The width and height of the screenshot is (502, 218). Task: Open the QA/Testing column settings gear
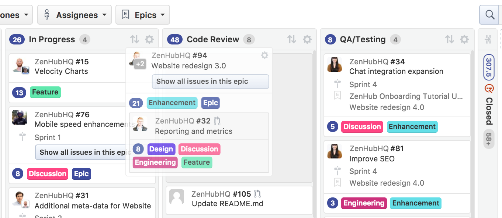464,39
